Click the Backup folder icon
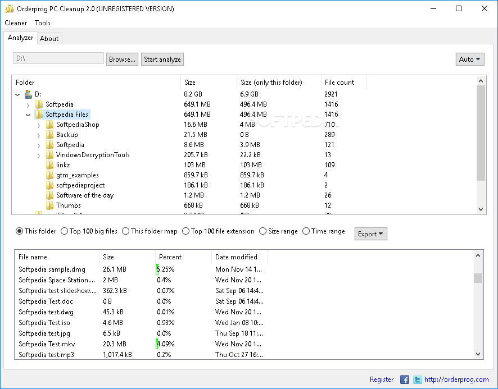Screen dimensions: 498x389 (x=49, y=135)
